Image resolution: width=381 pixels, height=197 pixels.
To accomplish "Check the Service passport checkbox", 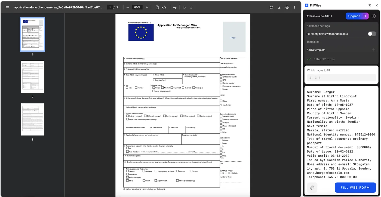I will click(x=164, y=116).
